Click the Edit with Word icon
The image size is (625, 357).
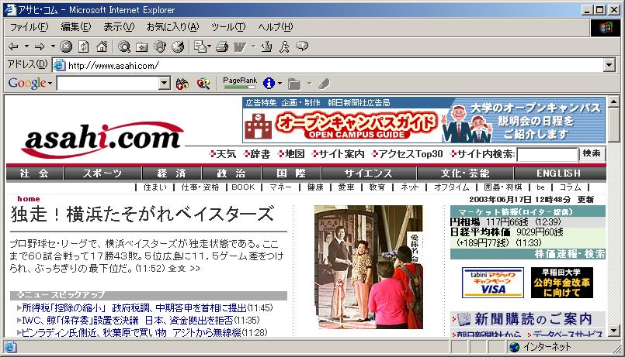[240, 47]
